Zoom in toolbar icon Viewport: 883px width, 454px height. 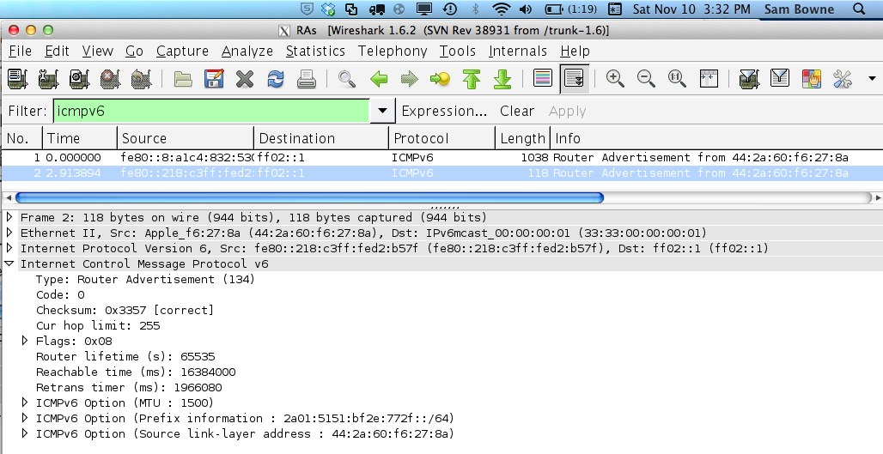(614, 78)
